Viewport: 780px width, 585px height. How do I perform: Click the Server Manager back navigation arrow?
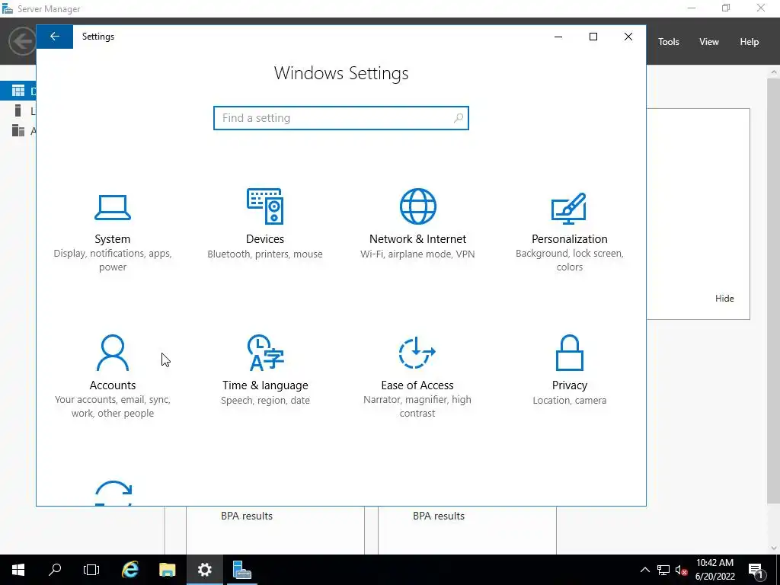[x=22, y=41]
